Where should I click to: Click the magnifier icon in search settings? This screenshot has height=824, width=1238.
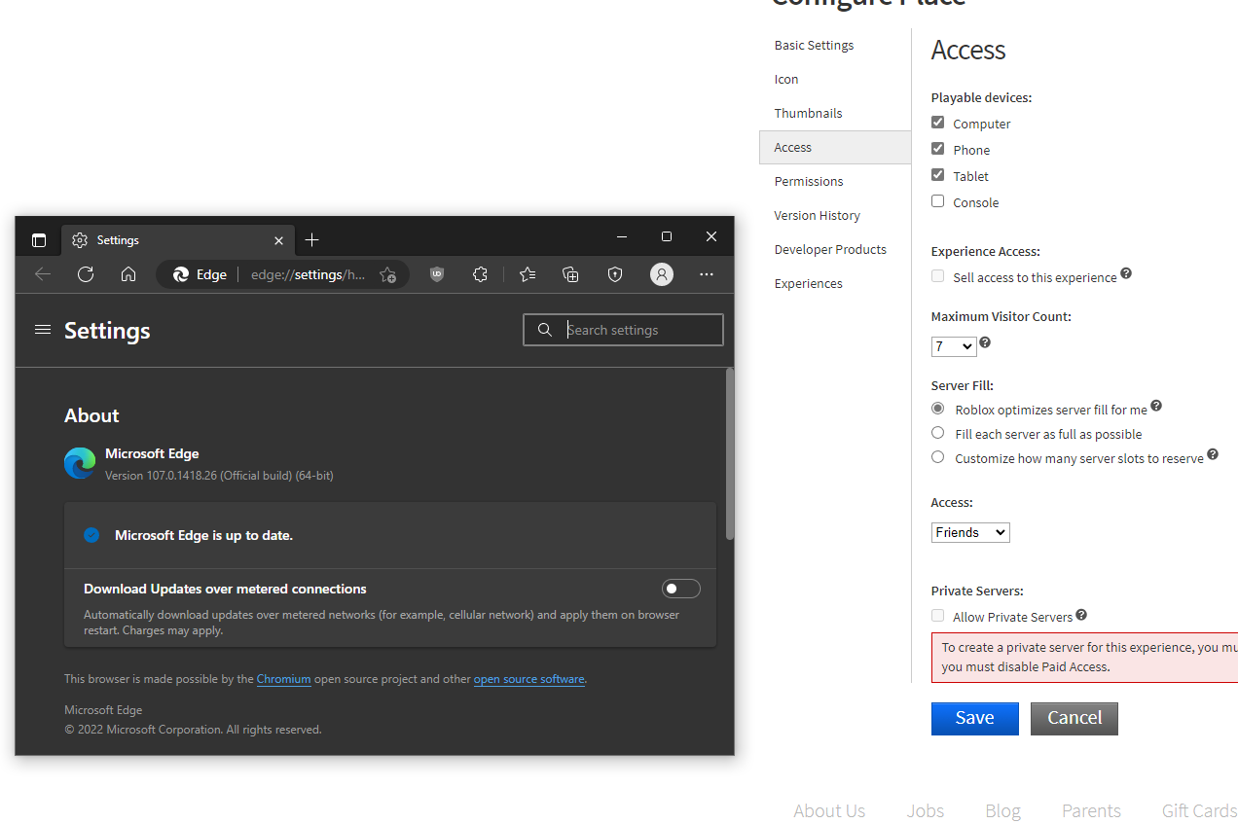pyautogui.click(x=545, y=330)
